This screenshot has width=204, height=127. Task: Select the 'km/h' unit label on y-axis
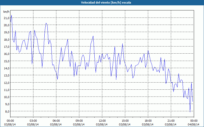6,12
